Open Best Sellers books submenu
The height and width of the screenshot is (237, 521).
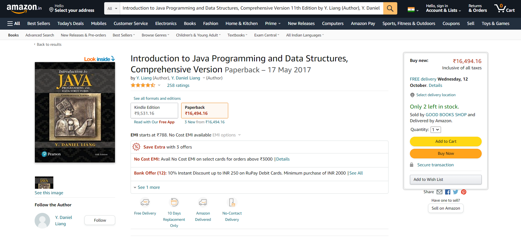coord(124,35)
